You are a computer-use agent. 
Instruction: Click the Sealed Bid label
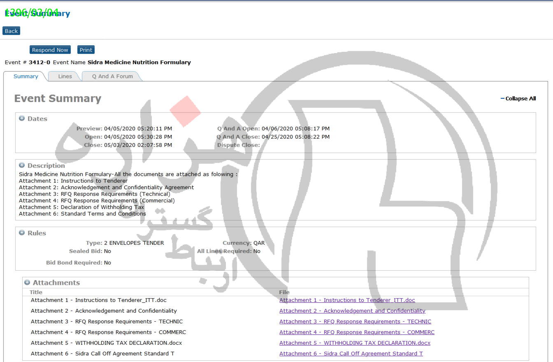(x=86, y=251)
